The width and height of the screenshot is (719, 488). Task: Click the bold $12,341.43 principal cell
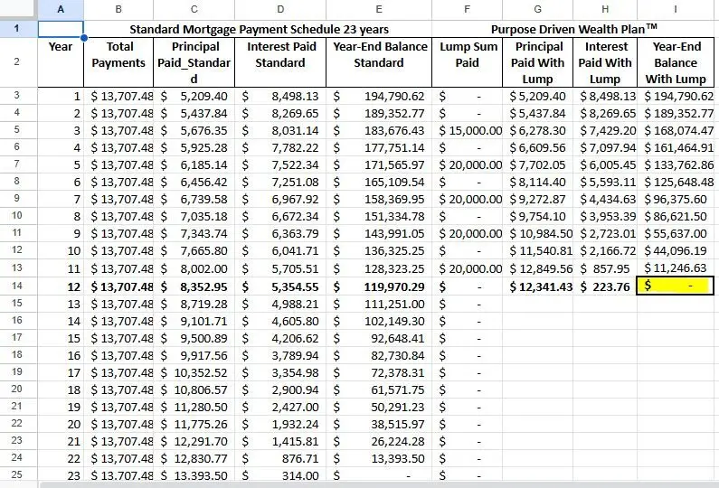[537, 286]
